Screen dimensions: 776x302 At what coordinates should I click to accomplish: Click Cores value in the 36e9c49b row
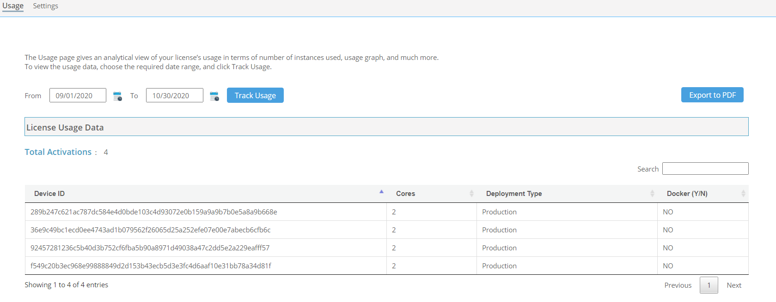(394, 230)
